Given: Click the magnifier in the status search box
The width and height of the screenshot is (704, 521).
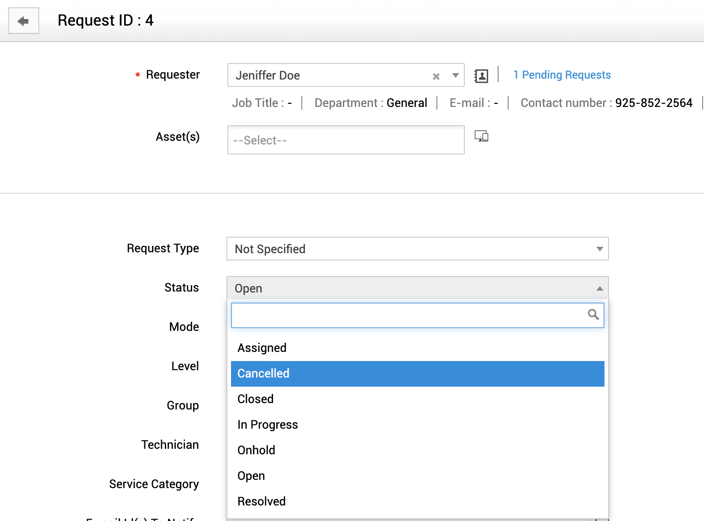Looking at the screenshot, I should (593, 315).
